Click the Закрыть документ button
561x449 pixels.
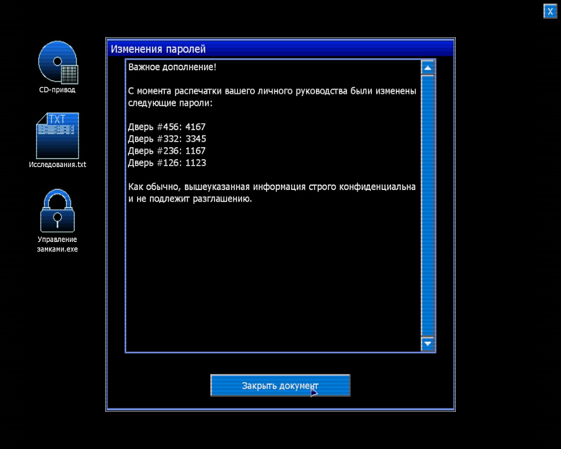point(280,385)
